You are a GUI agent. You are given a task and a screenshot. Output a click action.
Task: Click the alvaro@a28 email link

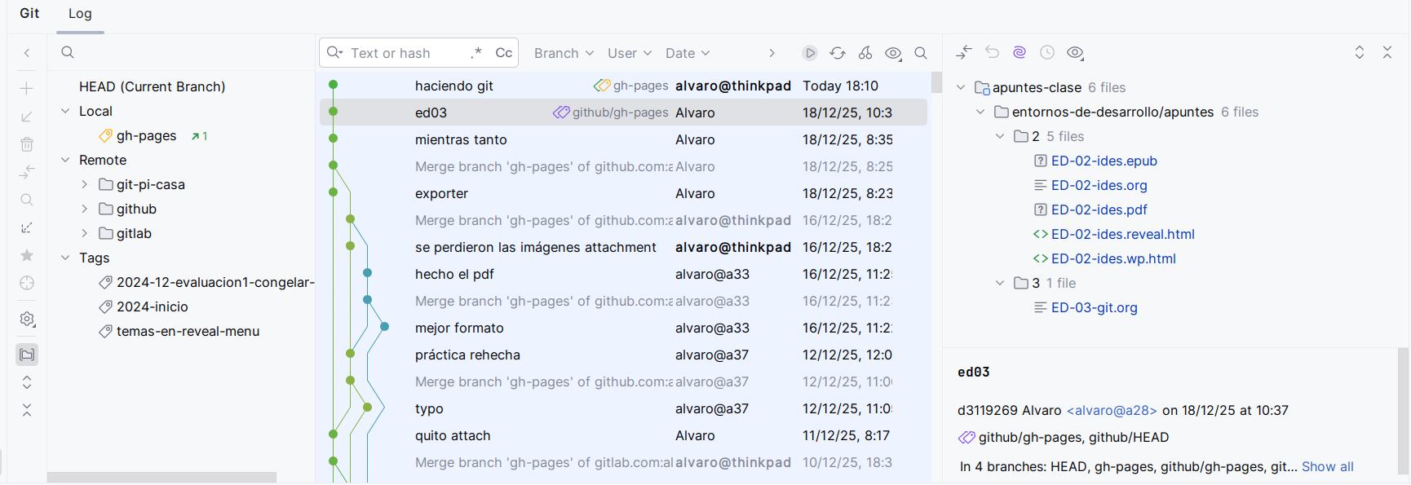[1112, 410]
